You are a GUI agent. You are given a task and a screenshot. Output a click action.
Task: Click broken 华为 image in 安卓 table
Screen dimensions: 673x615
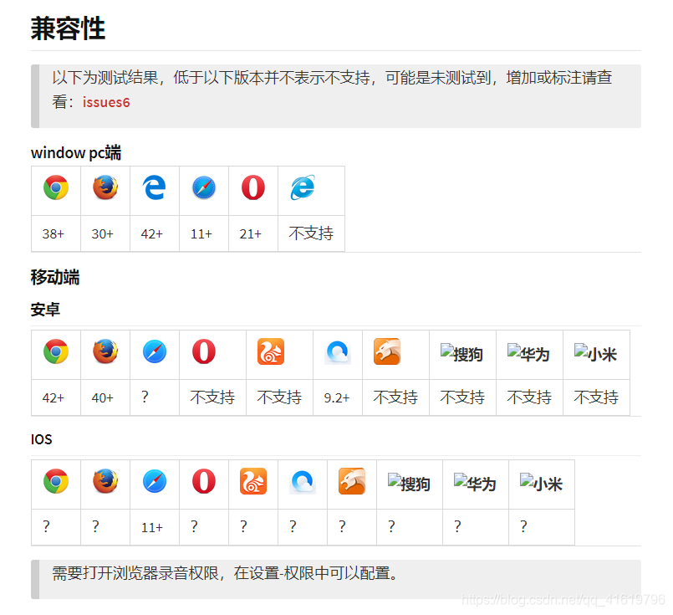point(528,354)
